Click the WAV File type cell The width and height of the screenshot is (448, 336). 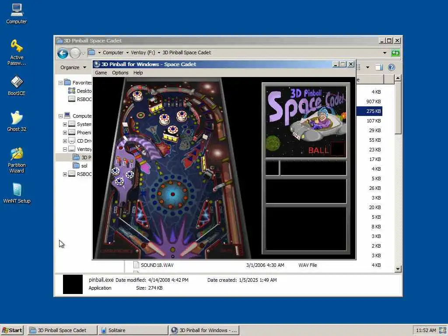[308, 265]
